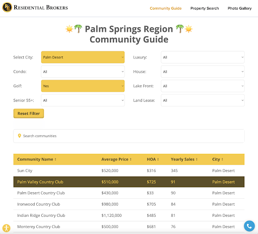Open Ironwood Country Club row

pos(129,204)
